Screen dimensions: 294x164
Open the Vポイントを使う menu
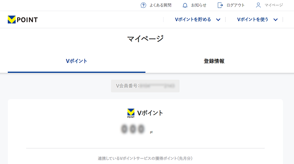(x=252, y=19)
